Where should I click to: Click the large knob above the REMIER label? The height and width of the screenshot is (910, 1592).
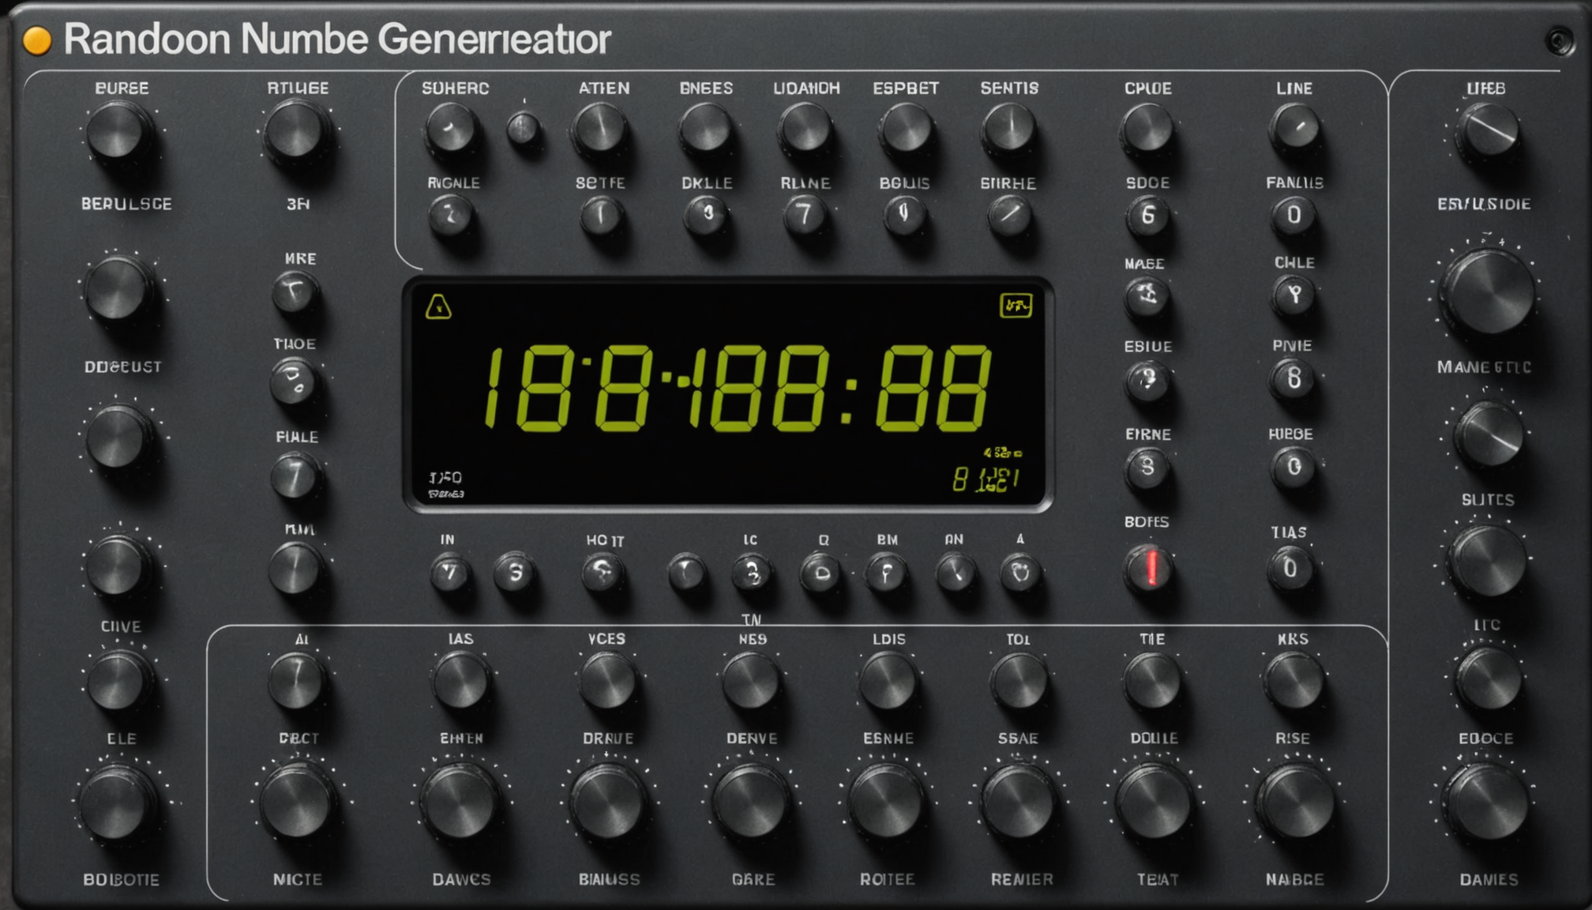(1019, 802)
